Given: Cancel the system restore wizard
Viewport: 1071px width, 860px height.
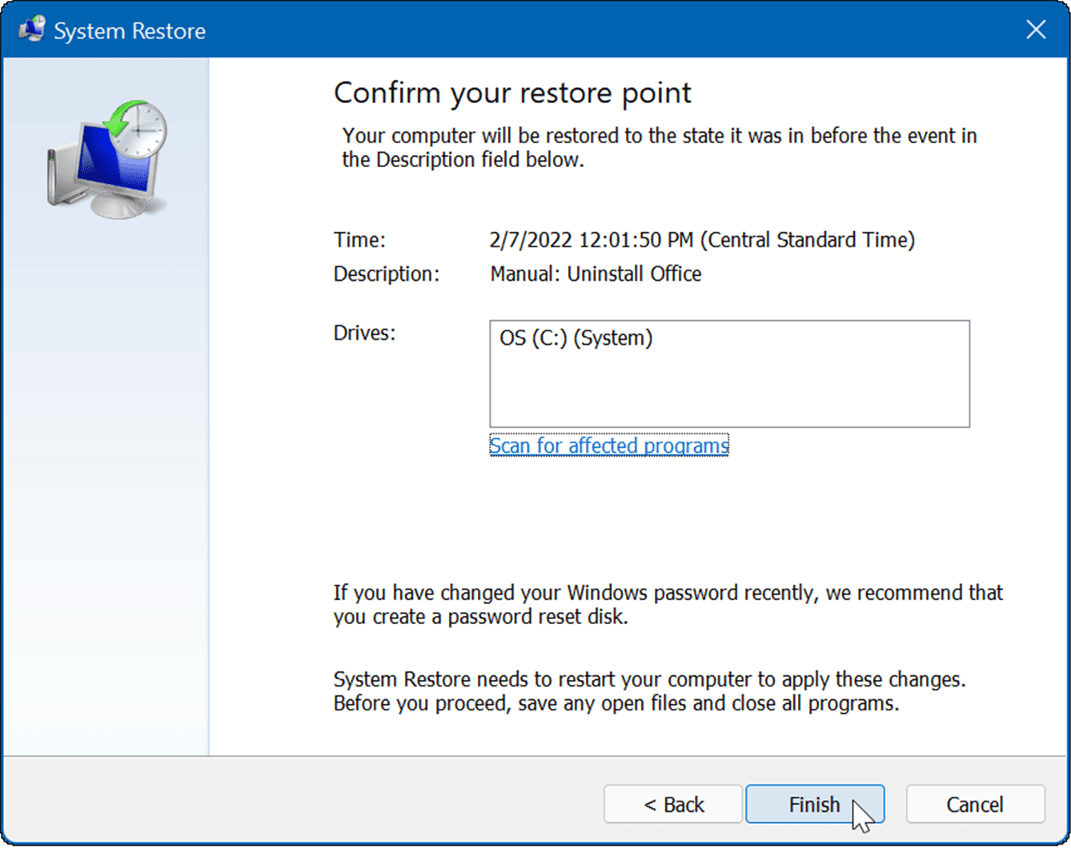Looking at the screenshot, I should [975, 804].
